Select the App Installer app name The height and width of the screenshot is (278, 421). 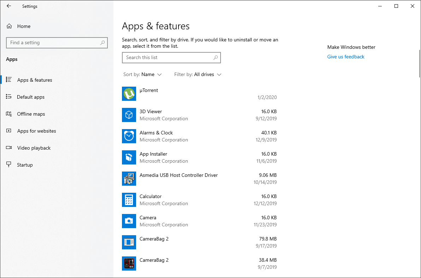point(153,154)
